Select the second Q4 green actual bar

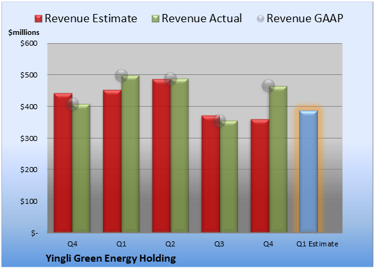(x=278, y=159)
